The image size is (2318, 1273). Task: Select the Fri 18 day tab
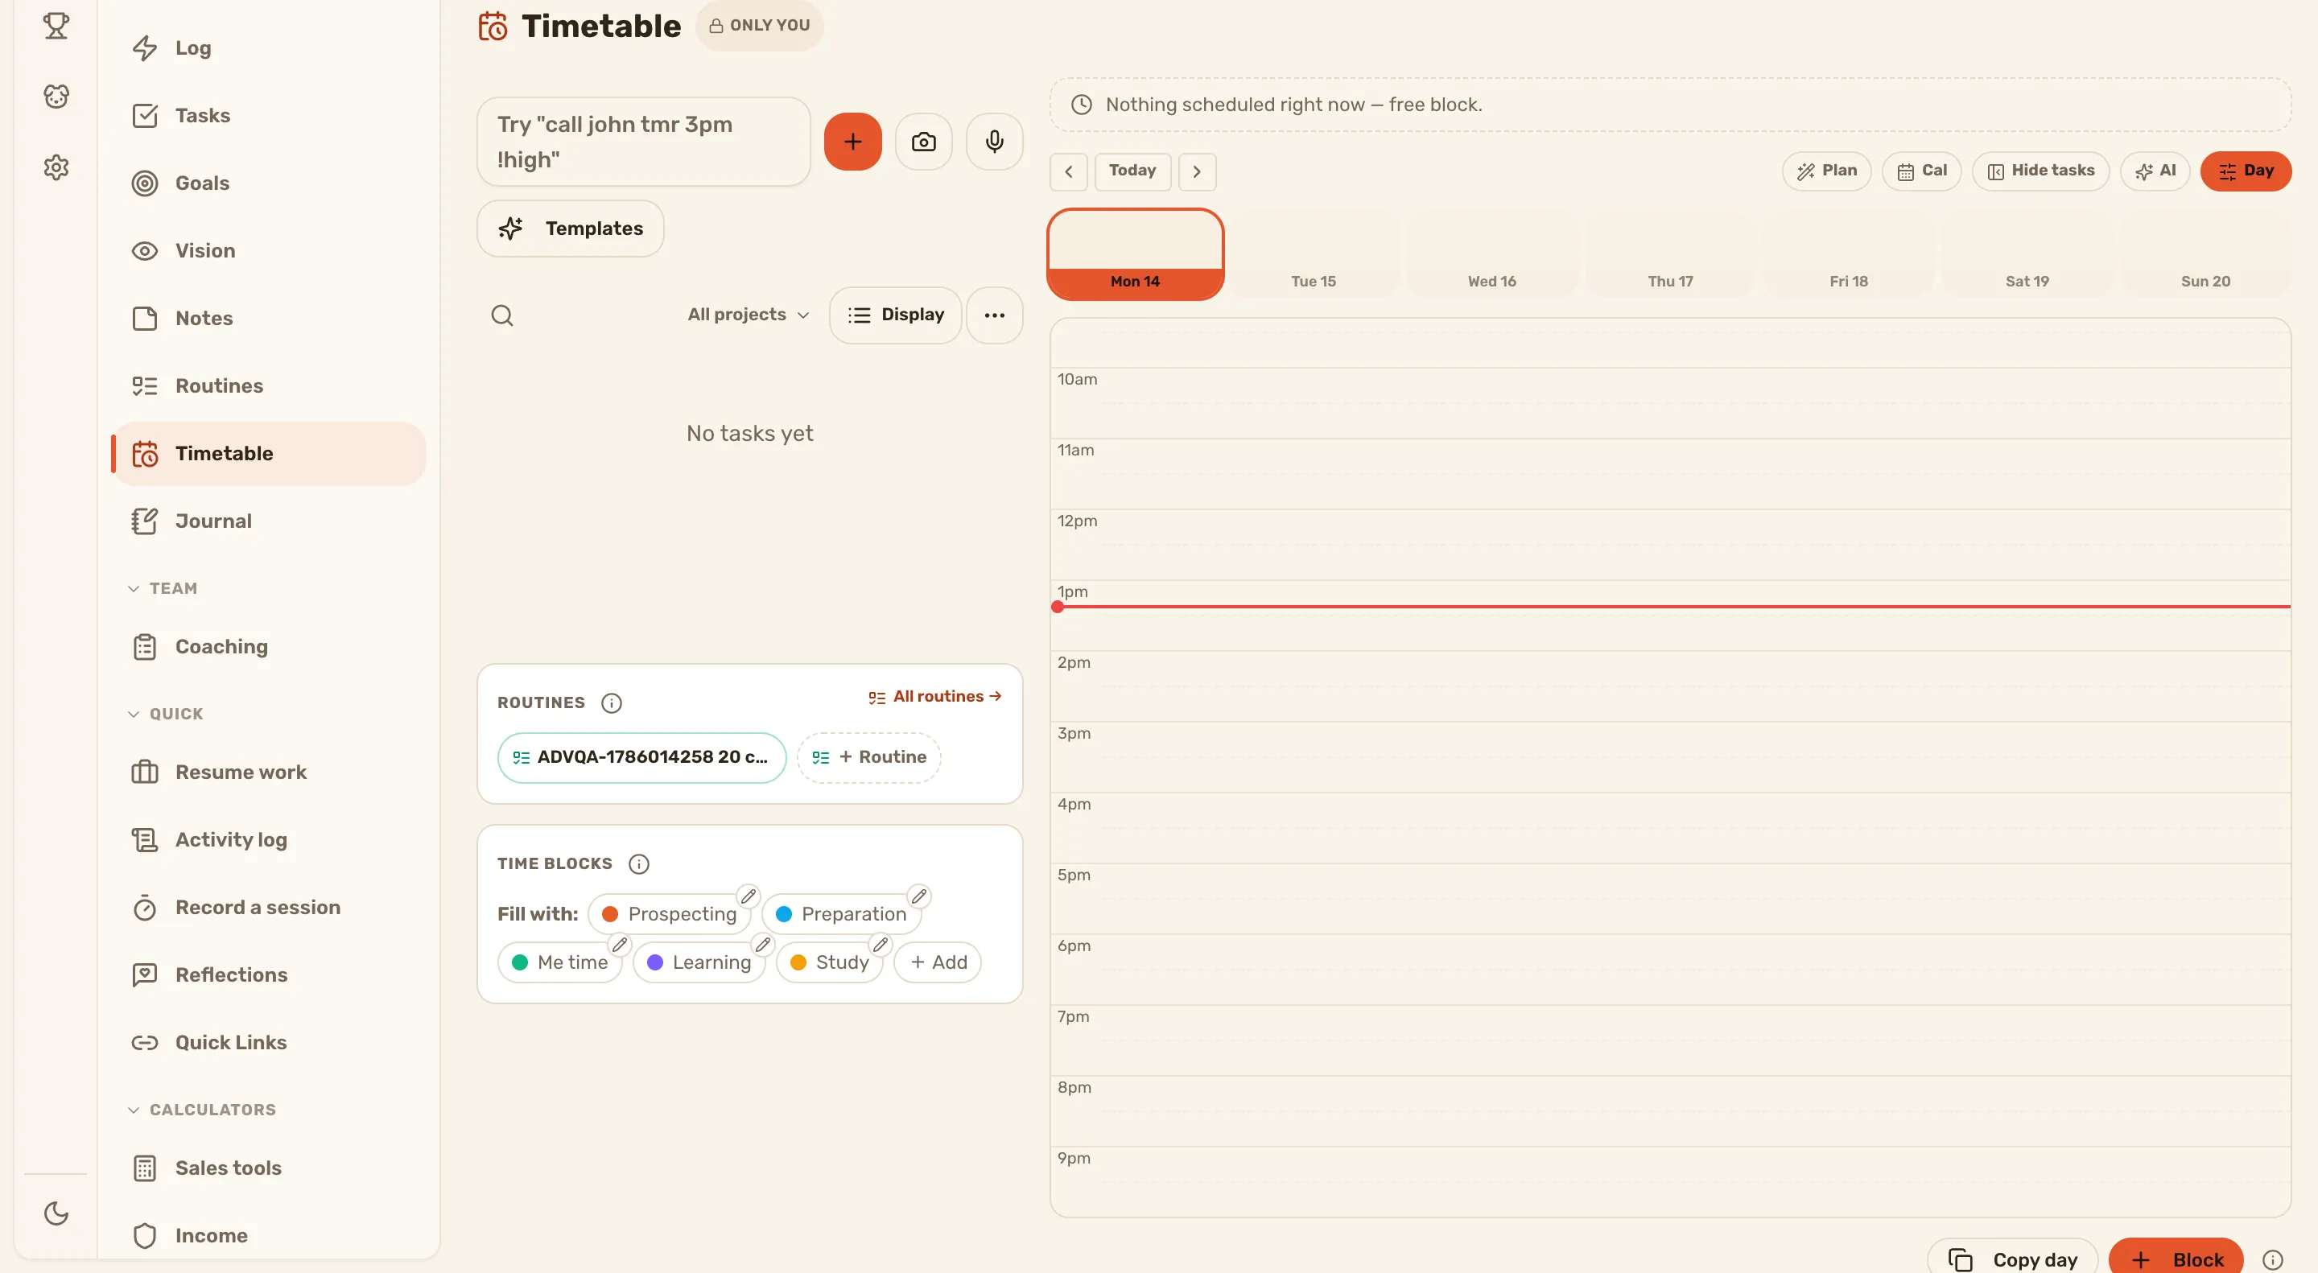click(x=1848, y=254)
